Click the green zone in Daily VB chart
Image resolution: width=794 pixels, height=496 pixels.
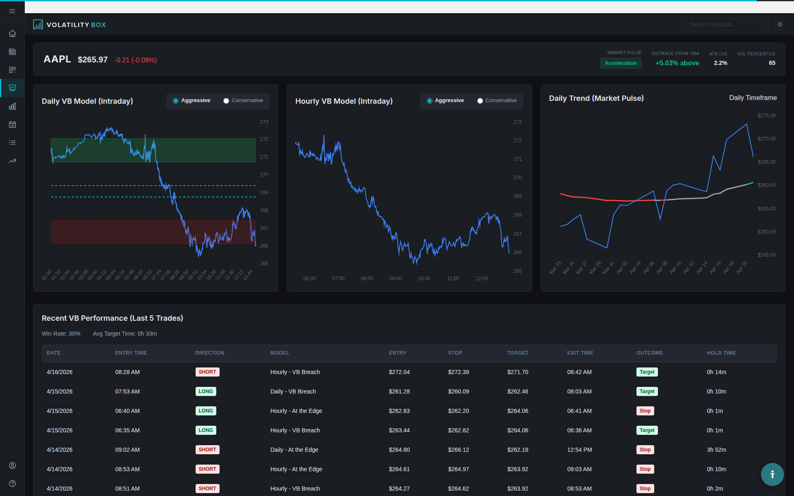153,150
